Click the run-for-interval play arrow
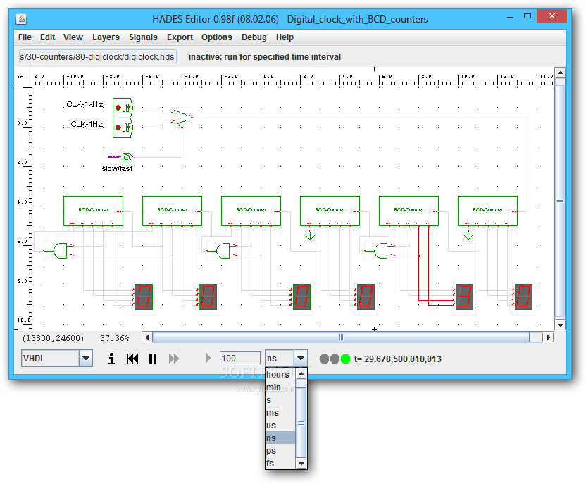586x484 pixels. pos(208,359)
